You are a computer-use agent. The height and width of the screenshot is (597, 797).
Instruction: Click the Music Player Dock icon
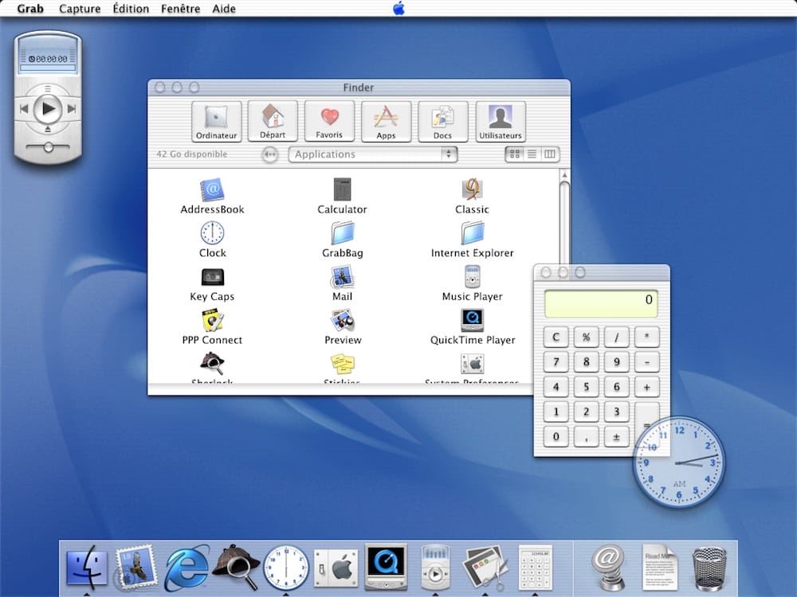(x=436, y=568)
